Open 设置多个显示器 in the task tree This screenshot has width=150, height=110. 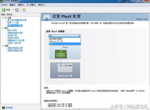click(14, 43)
